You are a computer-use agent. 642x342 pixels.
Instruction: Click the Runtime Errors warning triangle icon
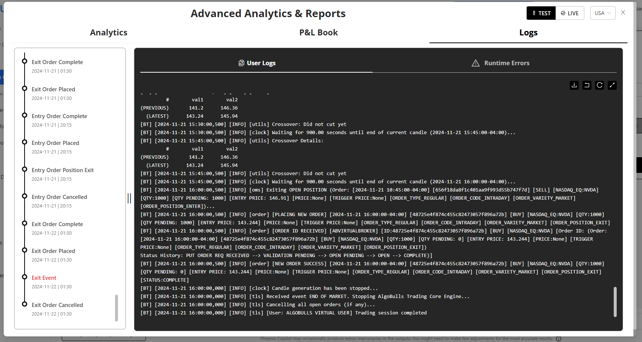[476, 63]
